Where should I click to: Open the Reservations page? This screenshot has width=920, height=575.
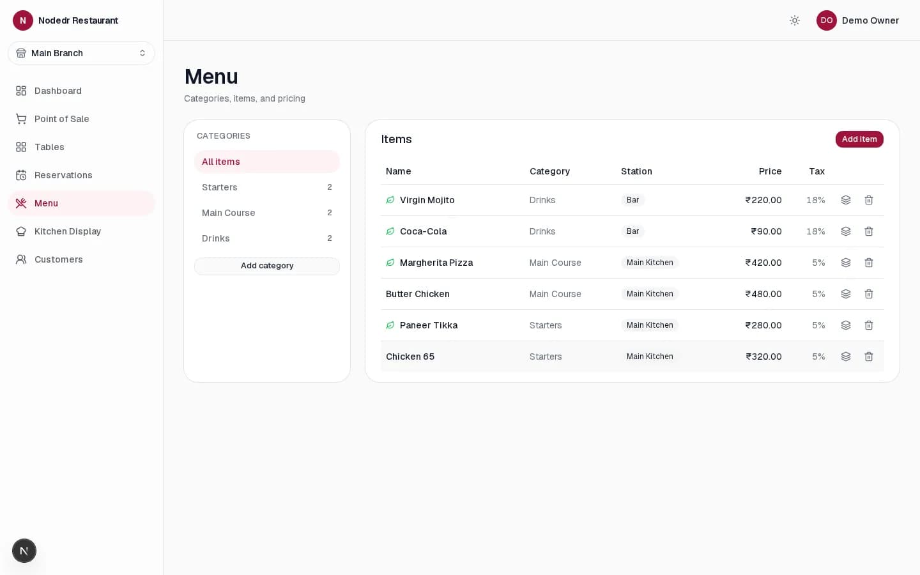point(81,175)
